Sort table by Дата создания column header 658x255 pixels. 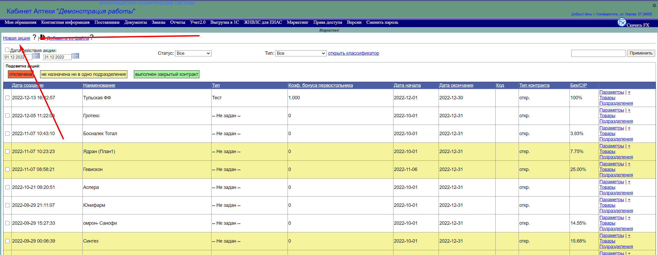coord(28,85)
